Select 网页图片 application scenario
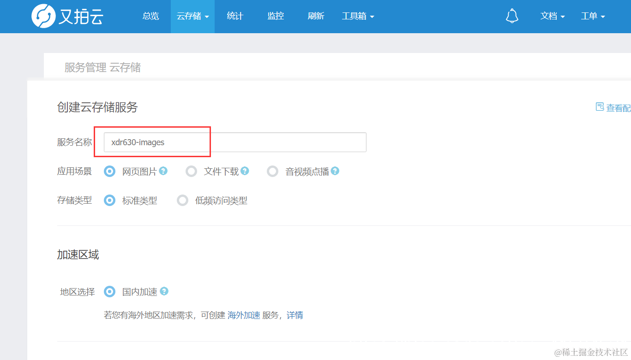Image resolution: width=631 pixels, height=360 pixels. pos(109,171)
